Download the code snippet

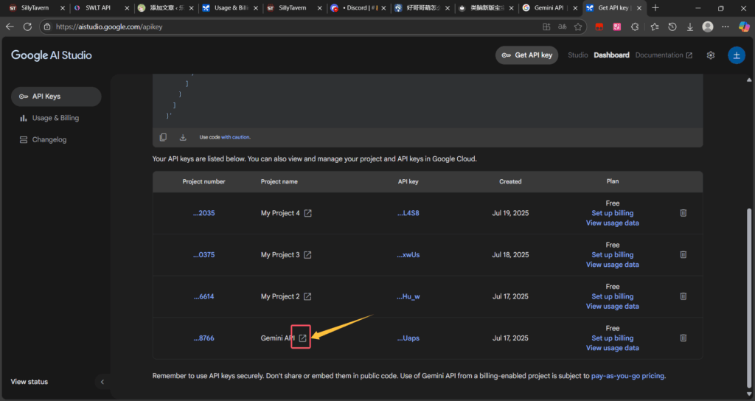(183, 137)
